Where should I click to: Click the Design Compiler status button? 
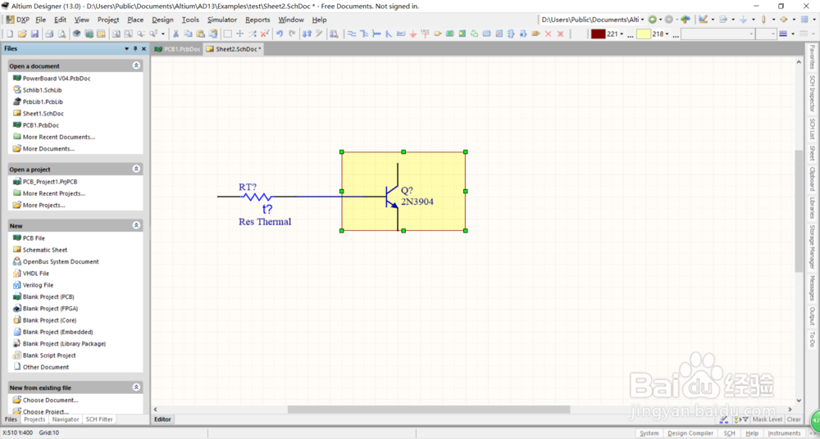(x=690, y=433)
